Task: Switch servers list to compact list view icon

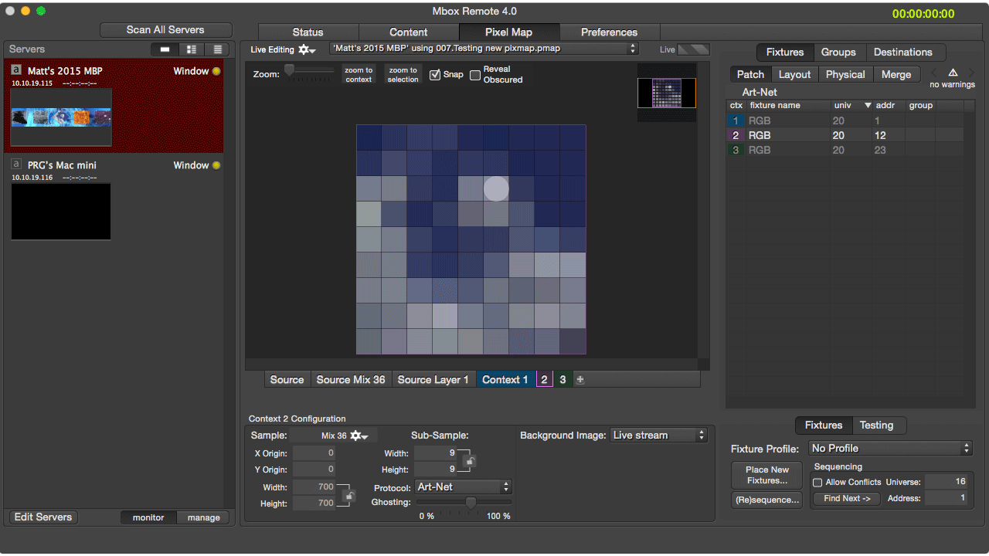Action: 218,49
